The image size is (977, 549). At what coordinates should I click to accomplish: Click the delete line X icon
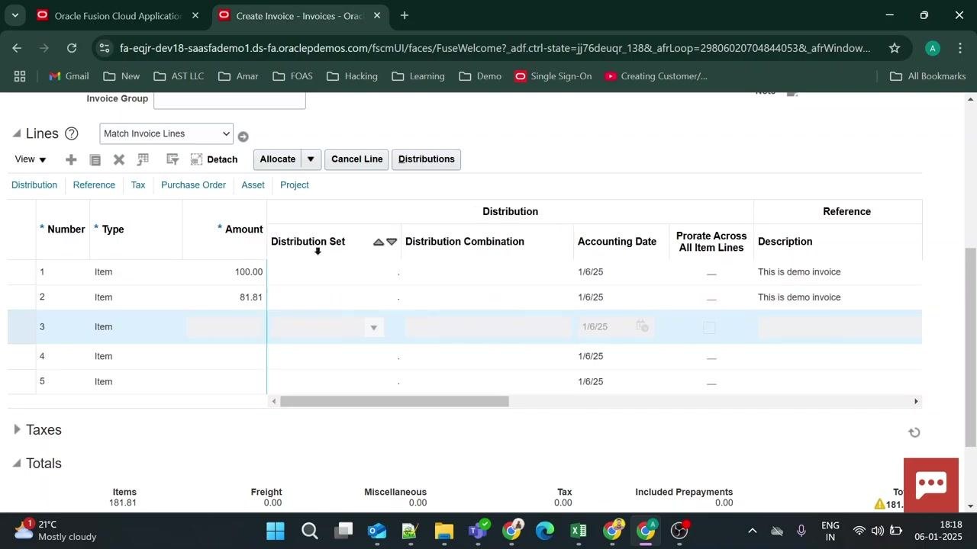(x=119, y=159)
